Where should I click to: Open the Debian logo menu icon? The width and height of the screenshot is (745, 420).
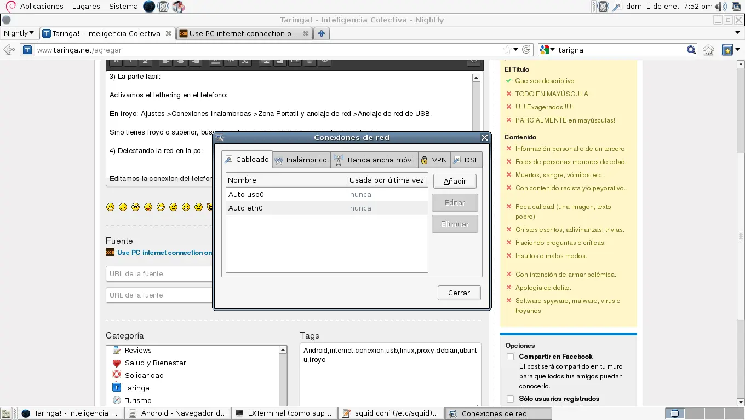(x=11, y=7)
